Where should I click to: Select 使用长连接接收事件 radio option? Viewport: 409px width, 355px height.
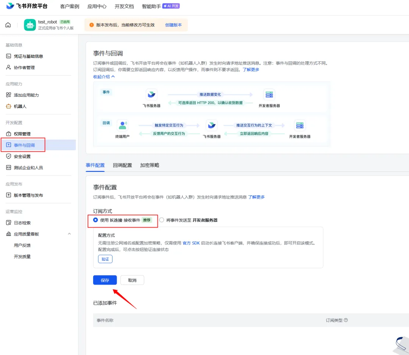coord(95,220)
